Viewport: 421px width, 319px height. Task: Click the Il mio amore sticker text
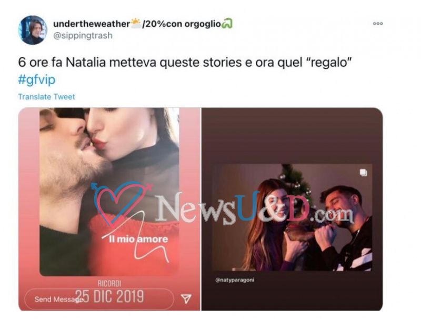point(138,239)
